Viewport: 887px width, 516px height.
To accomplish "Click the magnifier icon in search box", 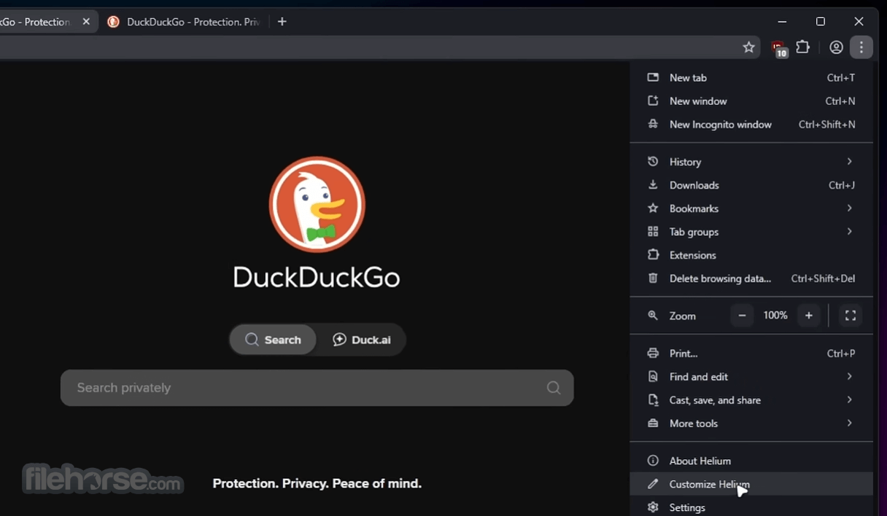I will click(554, 388).
